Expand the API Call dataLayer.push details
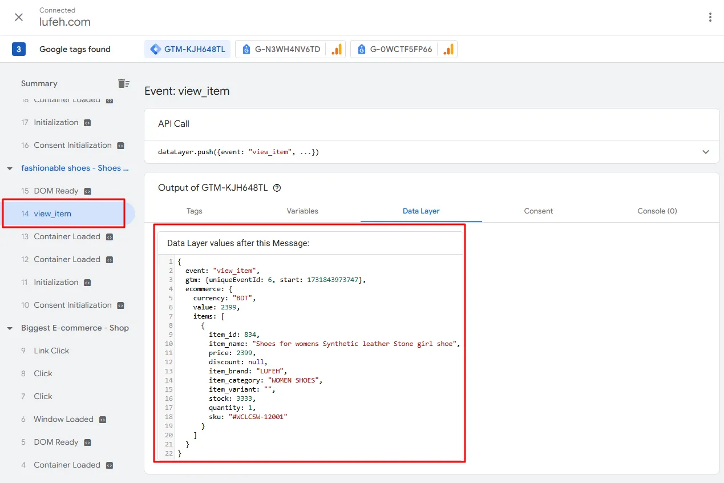The width and height of the screenshot is (724, 483). coord(706,152)
